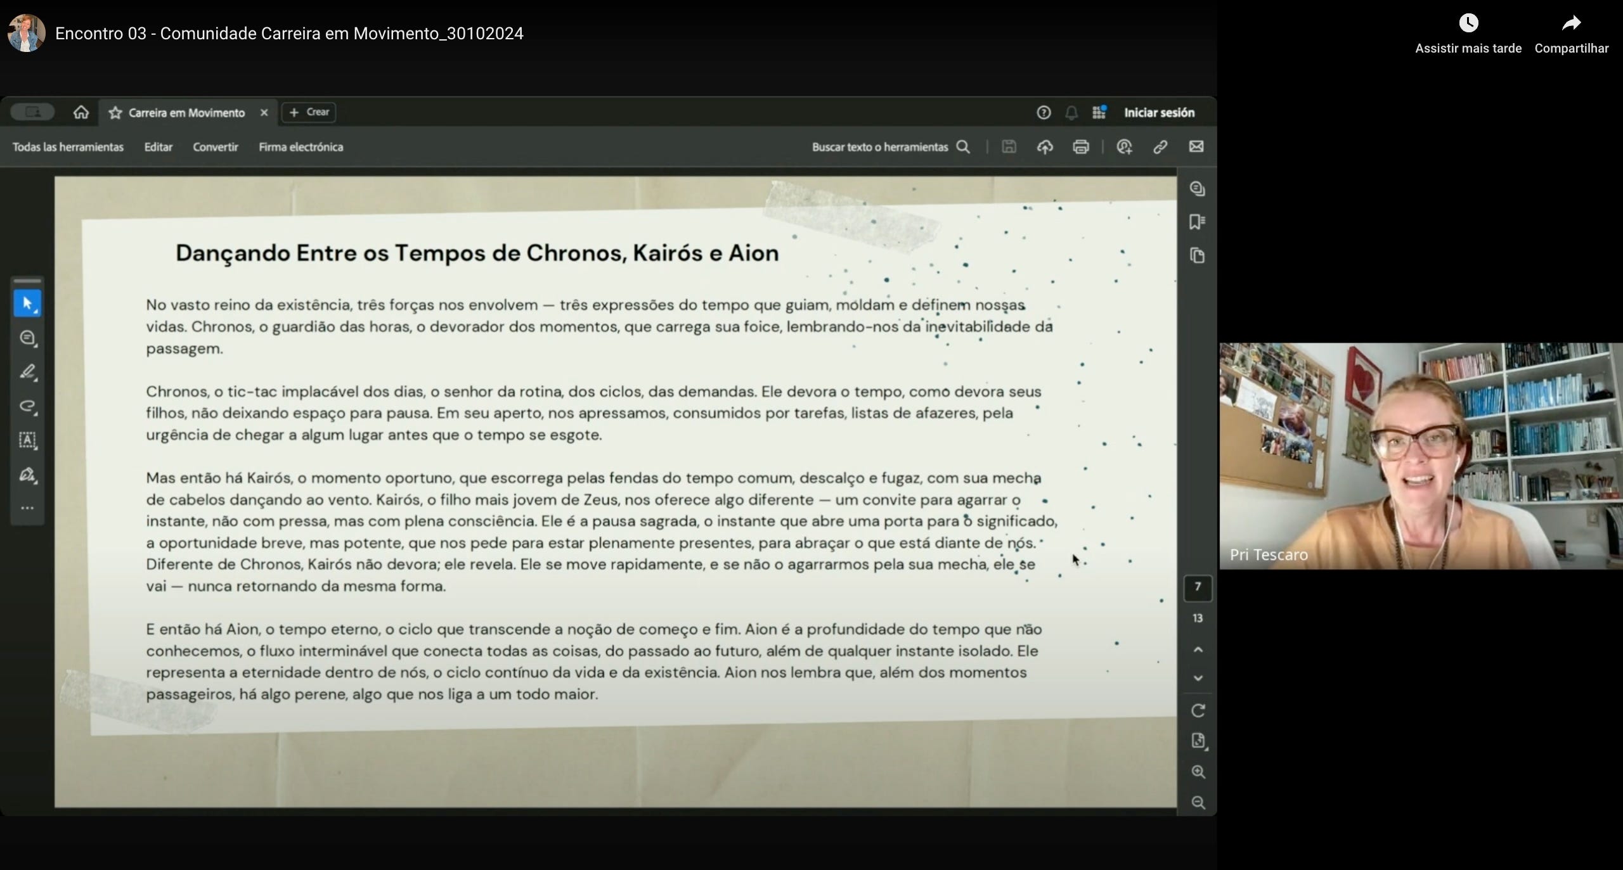Open the help question mark icon

click(1044, 113)
